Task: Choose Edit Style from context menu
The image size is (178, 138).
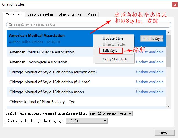Action: pos(110,51)
